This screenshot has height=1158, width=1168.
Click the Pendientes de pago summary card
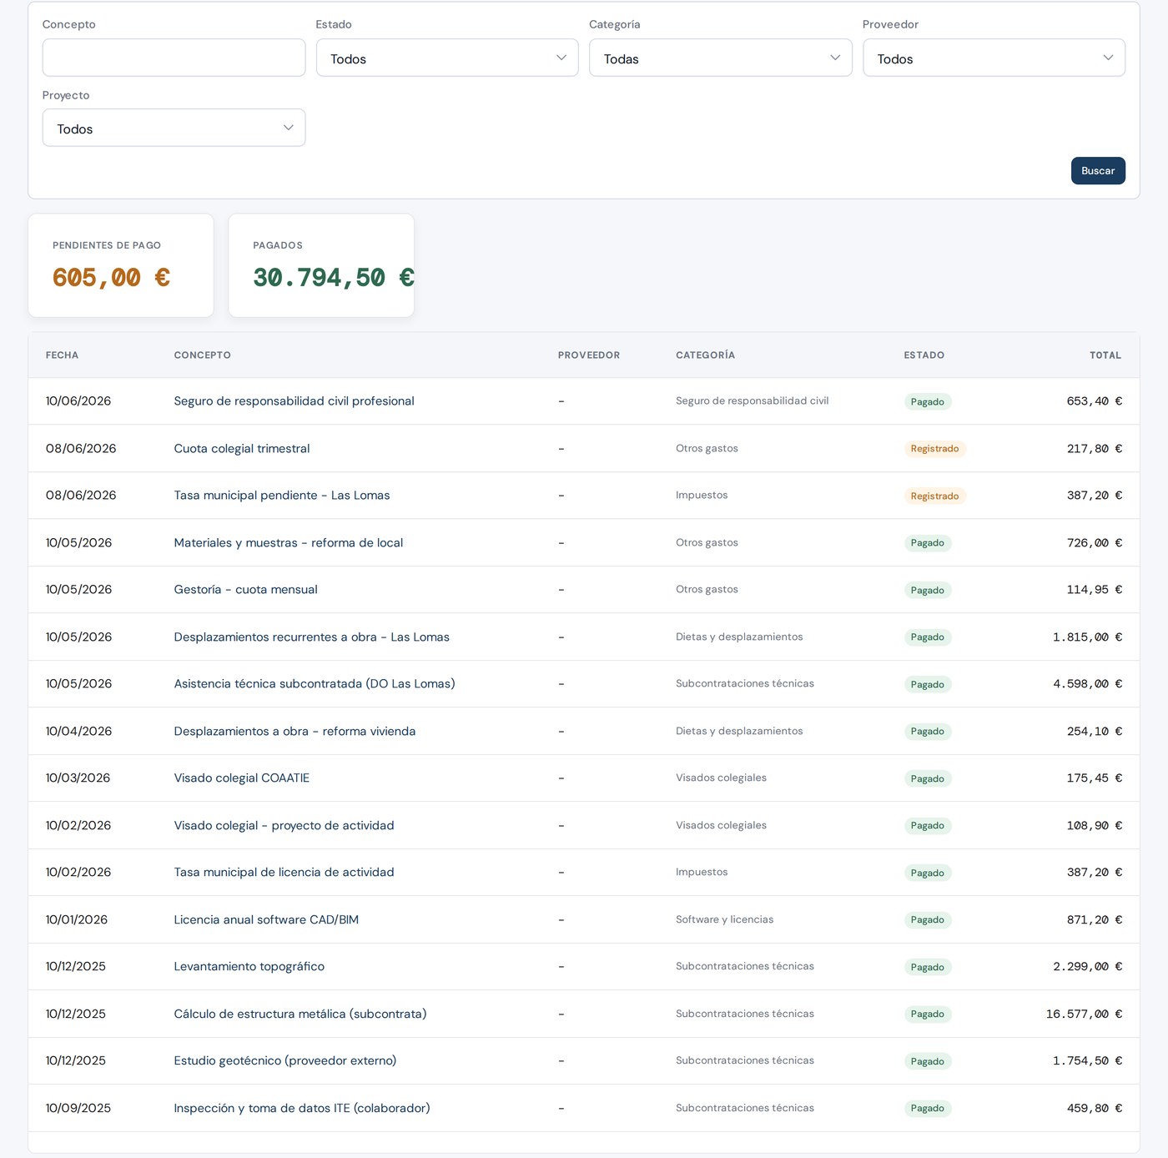tap(121, 265)
